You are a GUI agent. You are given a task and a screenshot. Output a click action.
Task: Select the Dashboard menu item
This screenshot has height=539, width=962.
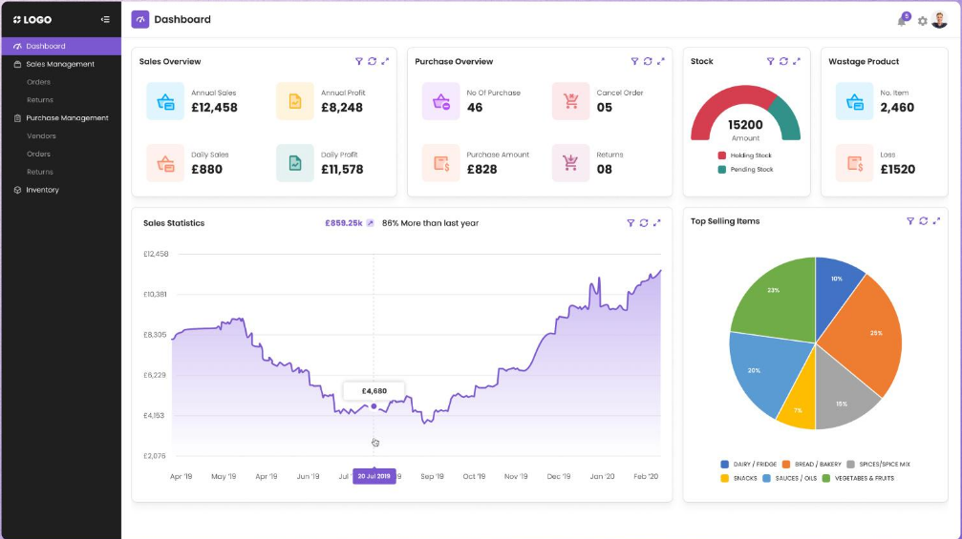pyautogui.click(x=45, y=46)
